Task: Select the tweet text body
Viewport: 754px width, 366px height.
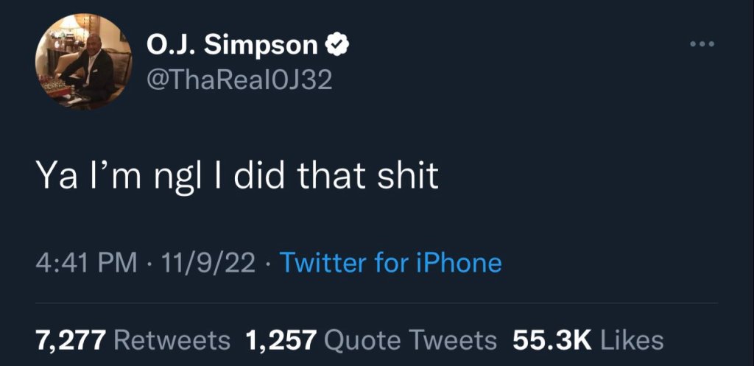Action: pyautogui.click(x=238, y=177)
